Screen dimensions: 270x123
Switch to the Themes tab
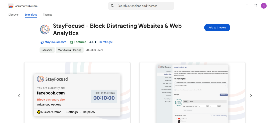point(47,15)
